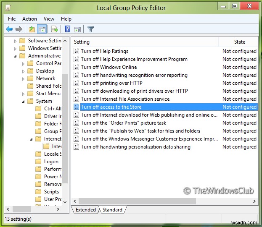Toggle the Show/Hide Console Tree icon

click(42, 29)
